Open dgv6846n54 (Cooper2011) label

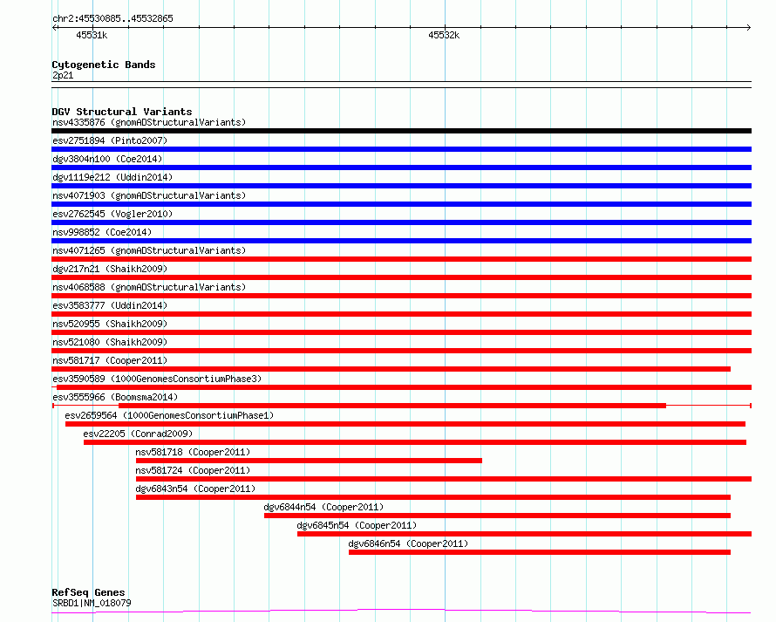tap(408, 543)
